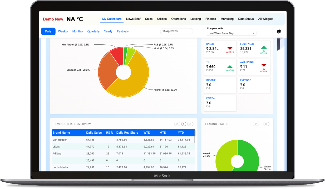Image resolution: width=325 pixels, height=189 pixels.
Task: Click the green up arrow on TD card
Action: (230, 67)
